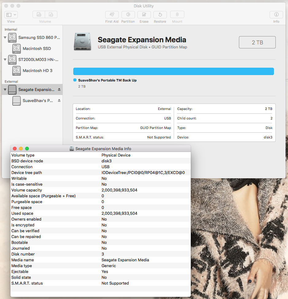
Task: Click the Ejectable Yes row in Info
Action: [101, 271]
